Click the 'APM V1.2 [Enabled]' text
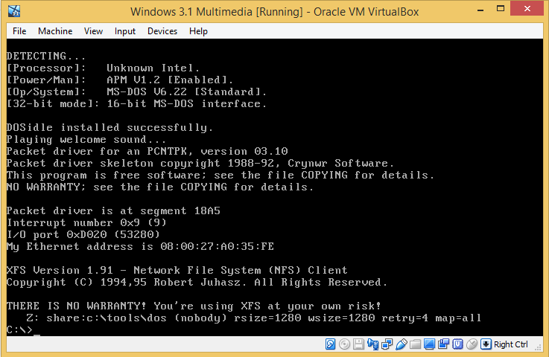 (x=170, y=80)
